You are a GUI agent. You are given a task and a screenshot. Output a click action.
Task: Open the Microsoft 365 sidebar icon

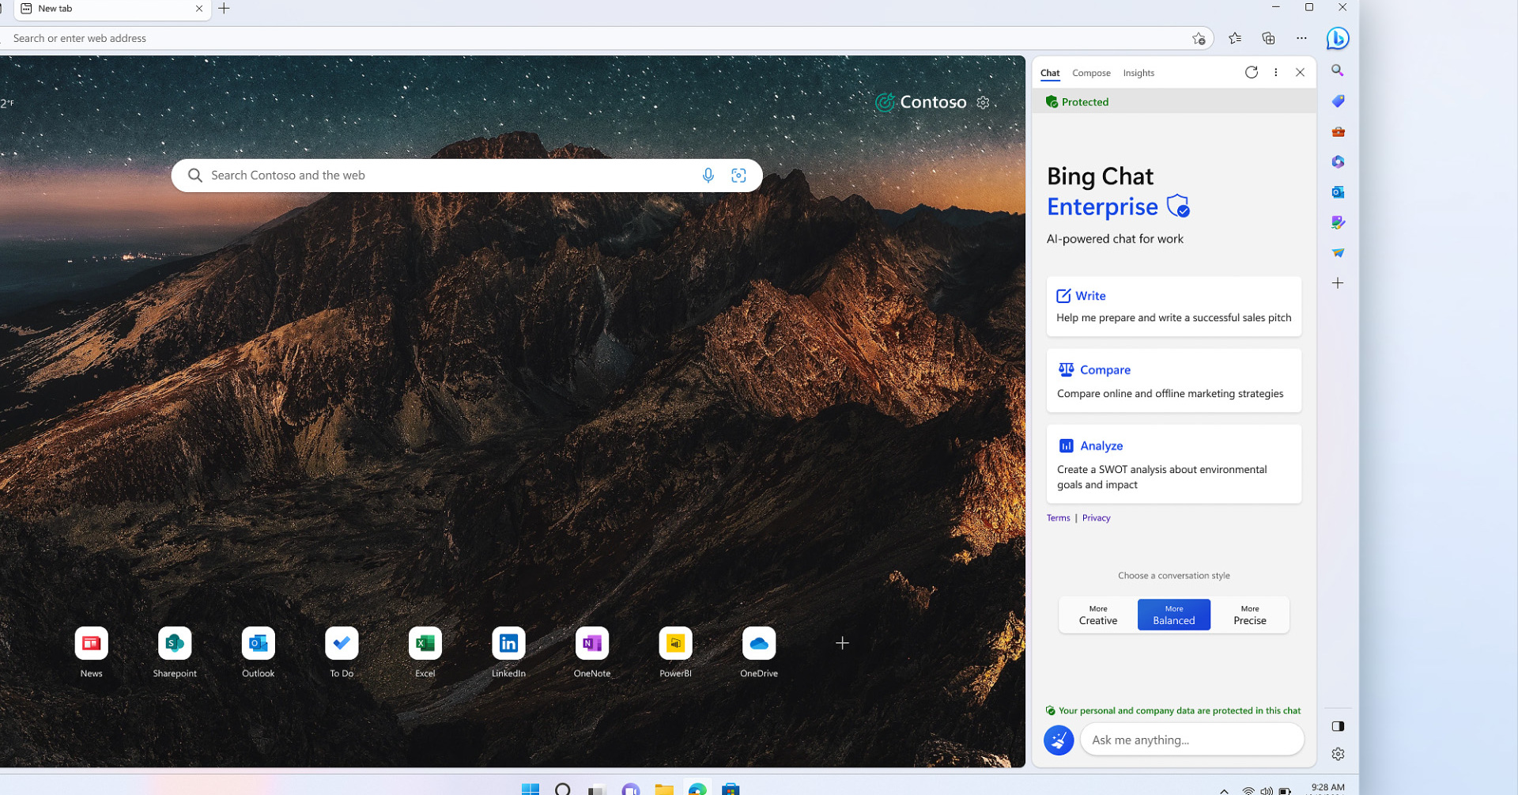[x=1338, y=161]
